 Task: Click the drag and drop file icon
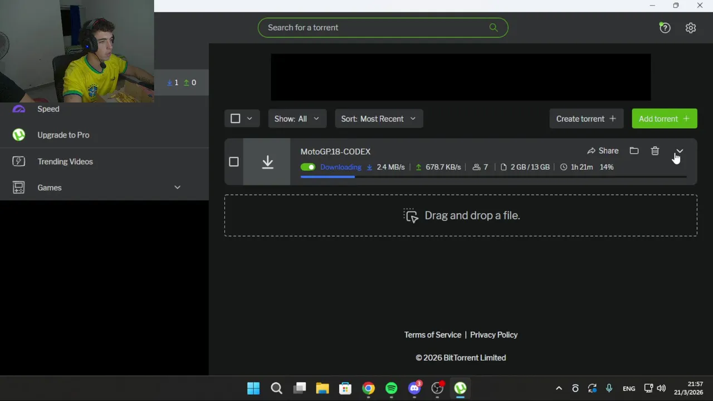click(x=411, y=216)
